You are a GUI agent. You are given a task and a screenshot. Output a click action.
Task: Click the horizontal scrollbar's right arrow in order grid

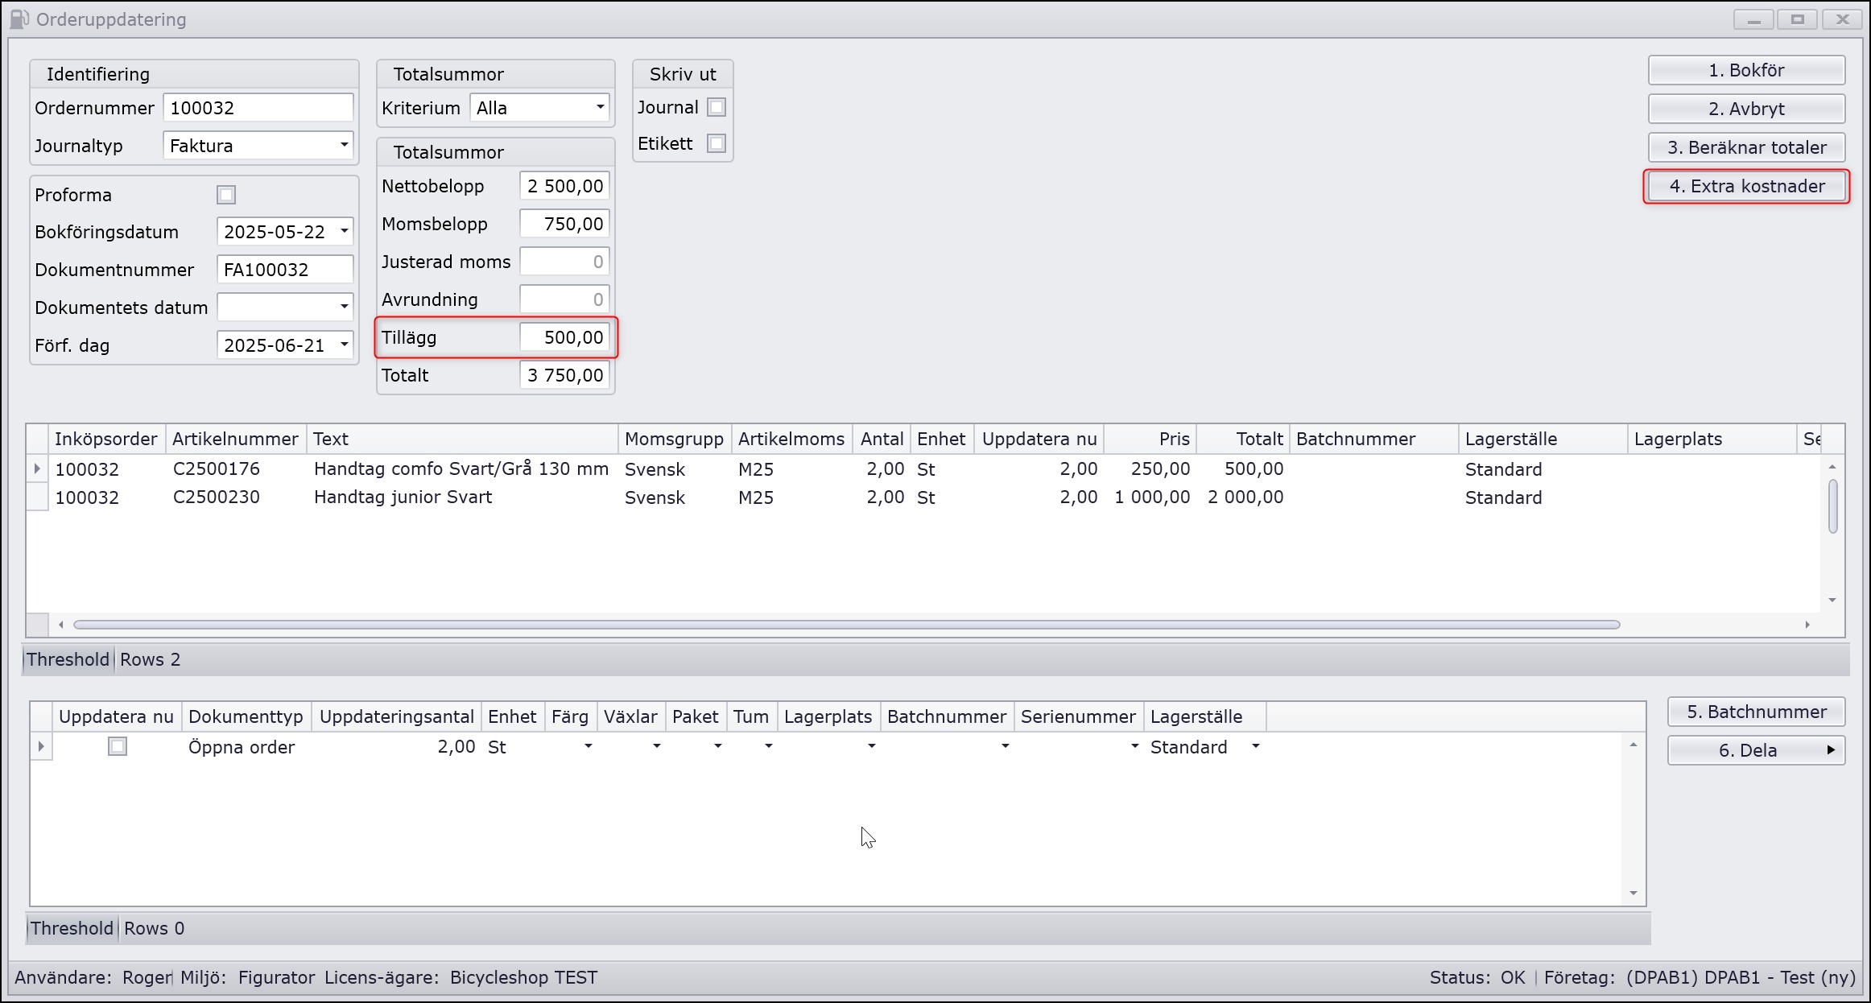click(1807, 625)
